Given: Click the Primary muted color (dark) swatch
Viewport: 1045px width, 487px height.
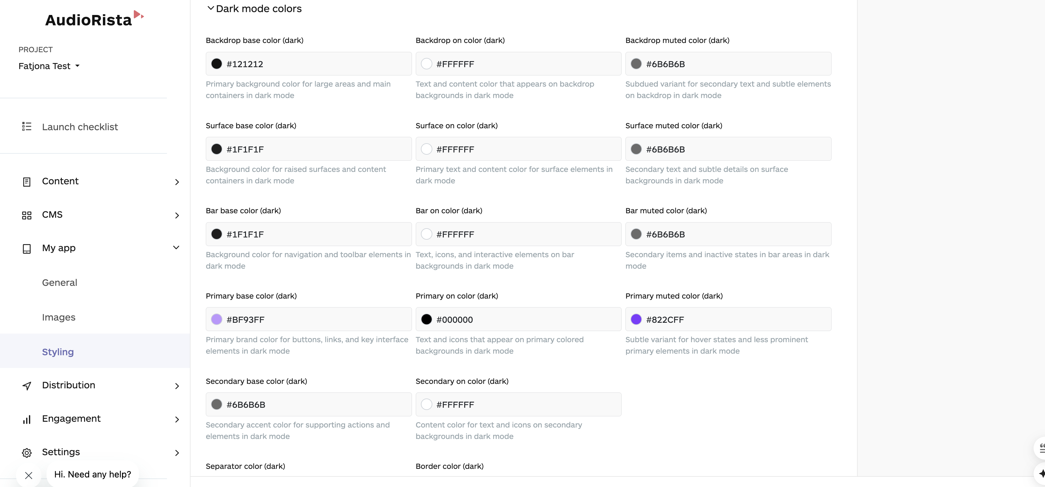Looking at the screenshot, I should (636, 319).
